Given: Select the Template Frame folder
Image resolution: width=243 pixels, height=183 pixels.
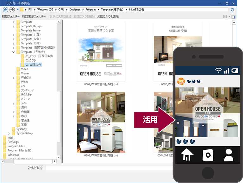Looking at the screenshot, I should [28, 30].
